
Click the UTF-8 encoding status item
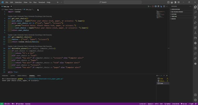pyautogui.click(x=156, y=104)
